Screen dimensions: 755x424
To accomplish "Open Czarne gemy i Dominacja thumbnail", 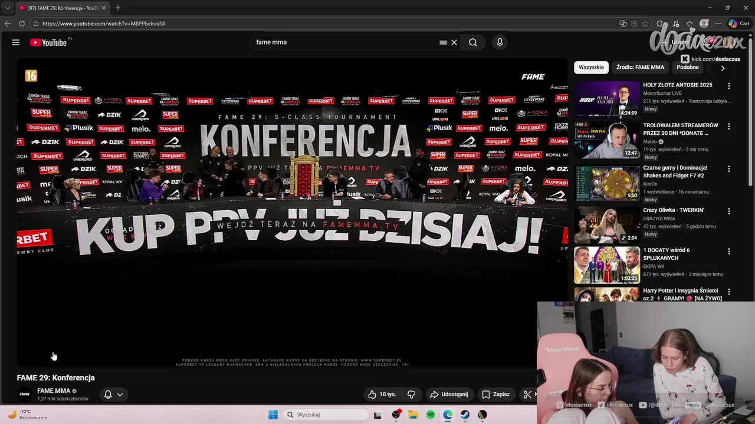I will (607, 183).
